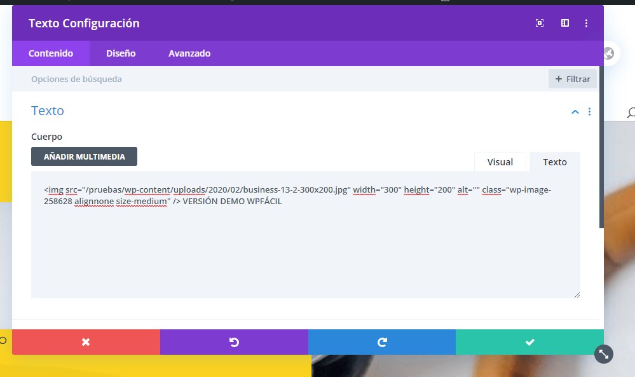Snap modal to sidebar layout icon
Image resolution: width=635 pixels, height=377 pixels.
point(565,23)
